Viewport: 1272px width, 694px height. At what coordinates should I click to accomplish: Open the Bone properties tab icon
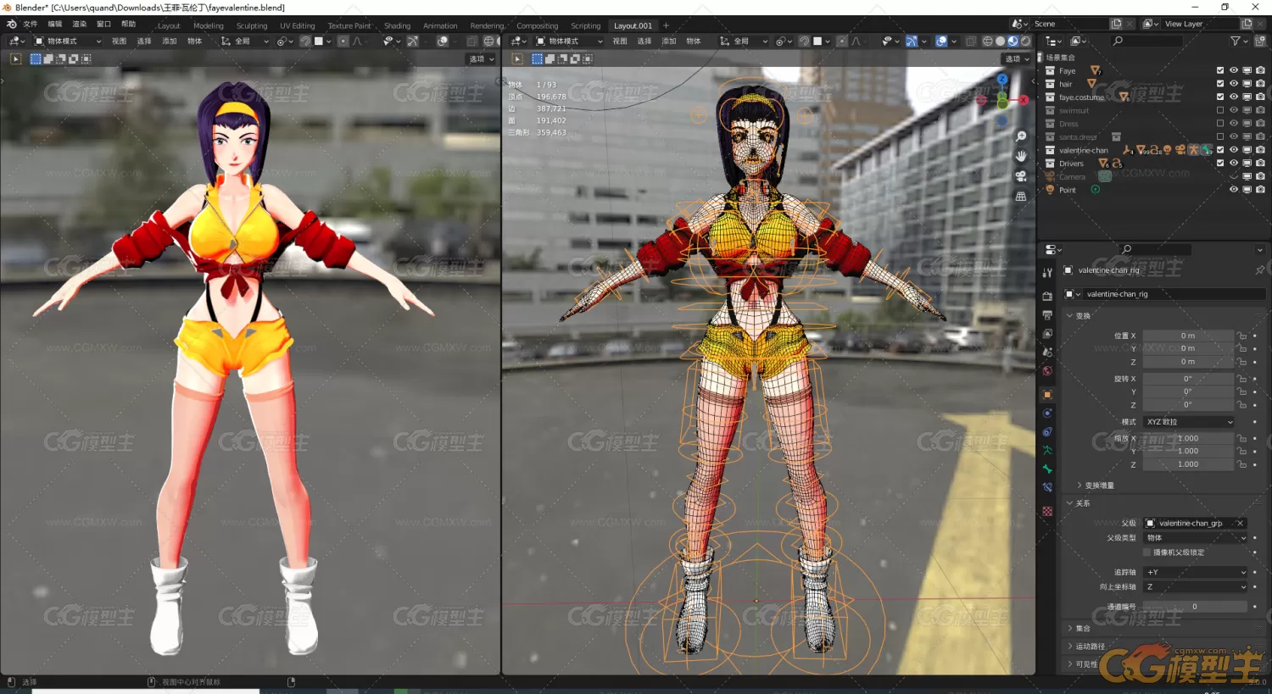[x=1047, y=469]
